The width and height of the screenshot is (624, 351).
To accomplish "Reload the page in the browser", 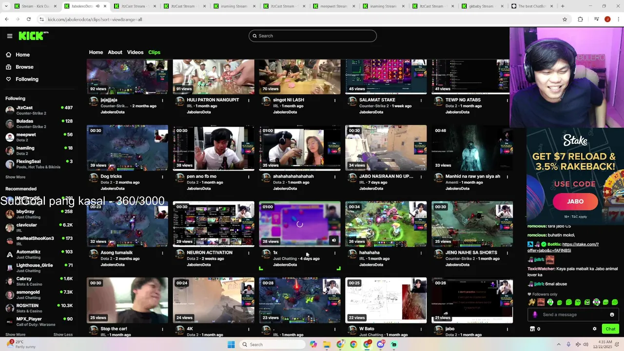I will tap(29, 19).
